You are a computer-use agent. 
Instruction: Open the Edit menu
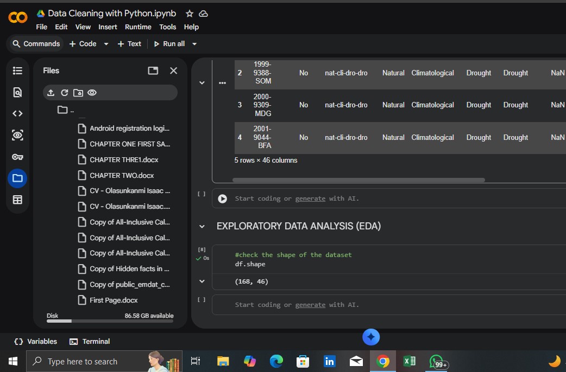click(61, 27)
